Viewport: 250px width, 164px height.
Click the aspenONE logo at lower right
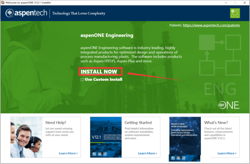click(229, 105)
